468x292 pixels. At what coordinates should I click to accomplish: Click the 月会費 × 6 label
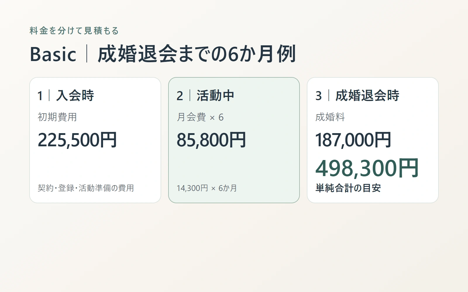200,117
